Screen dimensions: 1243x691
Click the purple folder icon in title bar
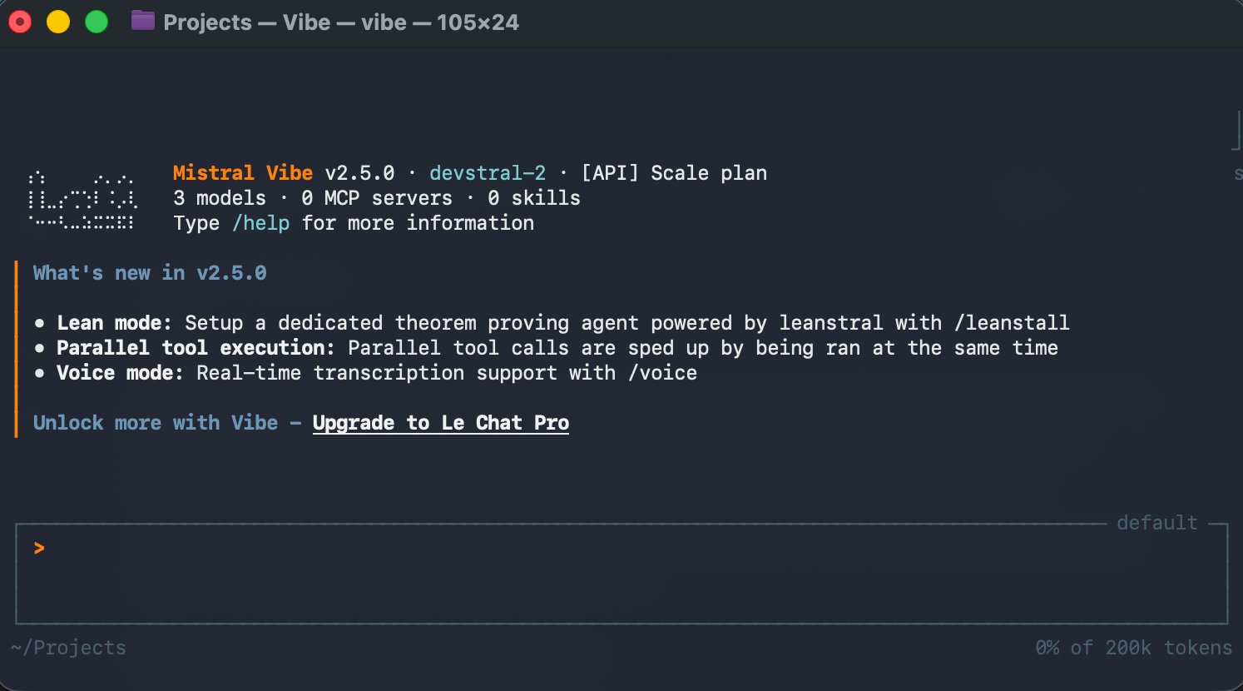tap(142, 21)
